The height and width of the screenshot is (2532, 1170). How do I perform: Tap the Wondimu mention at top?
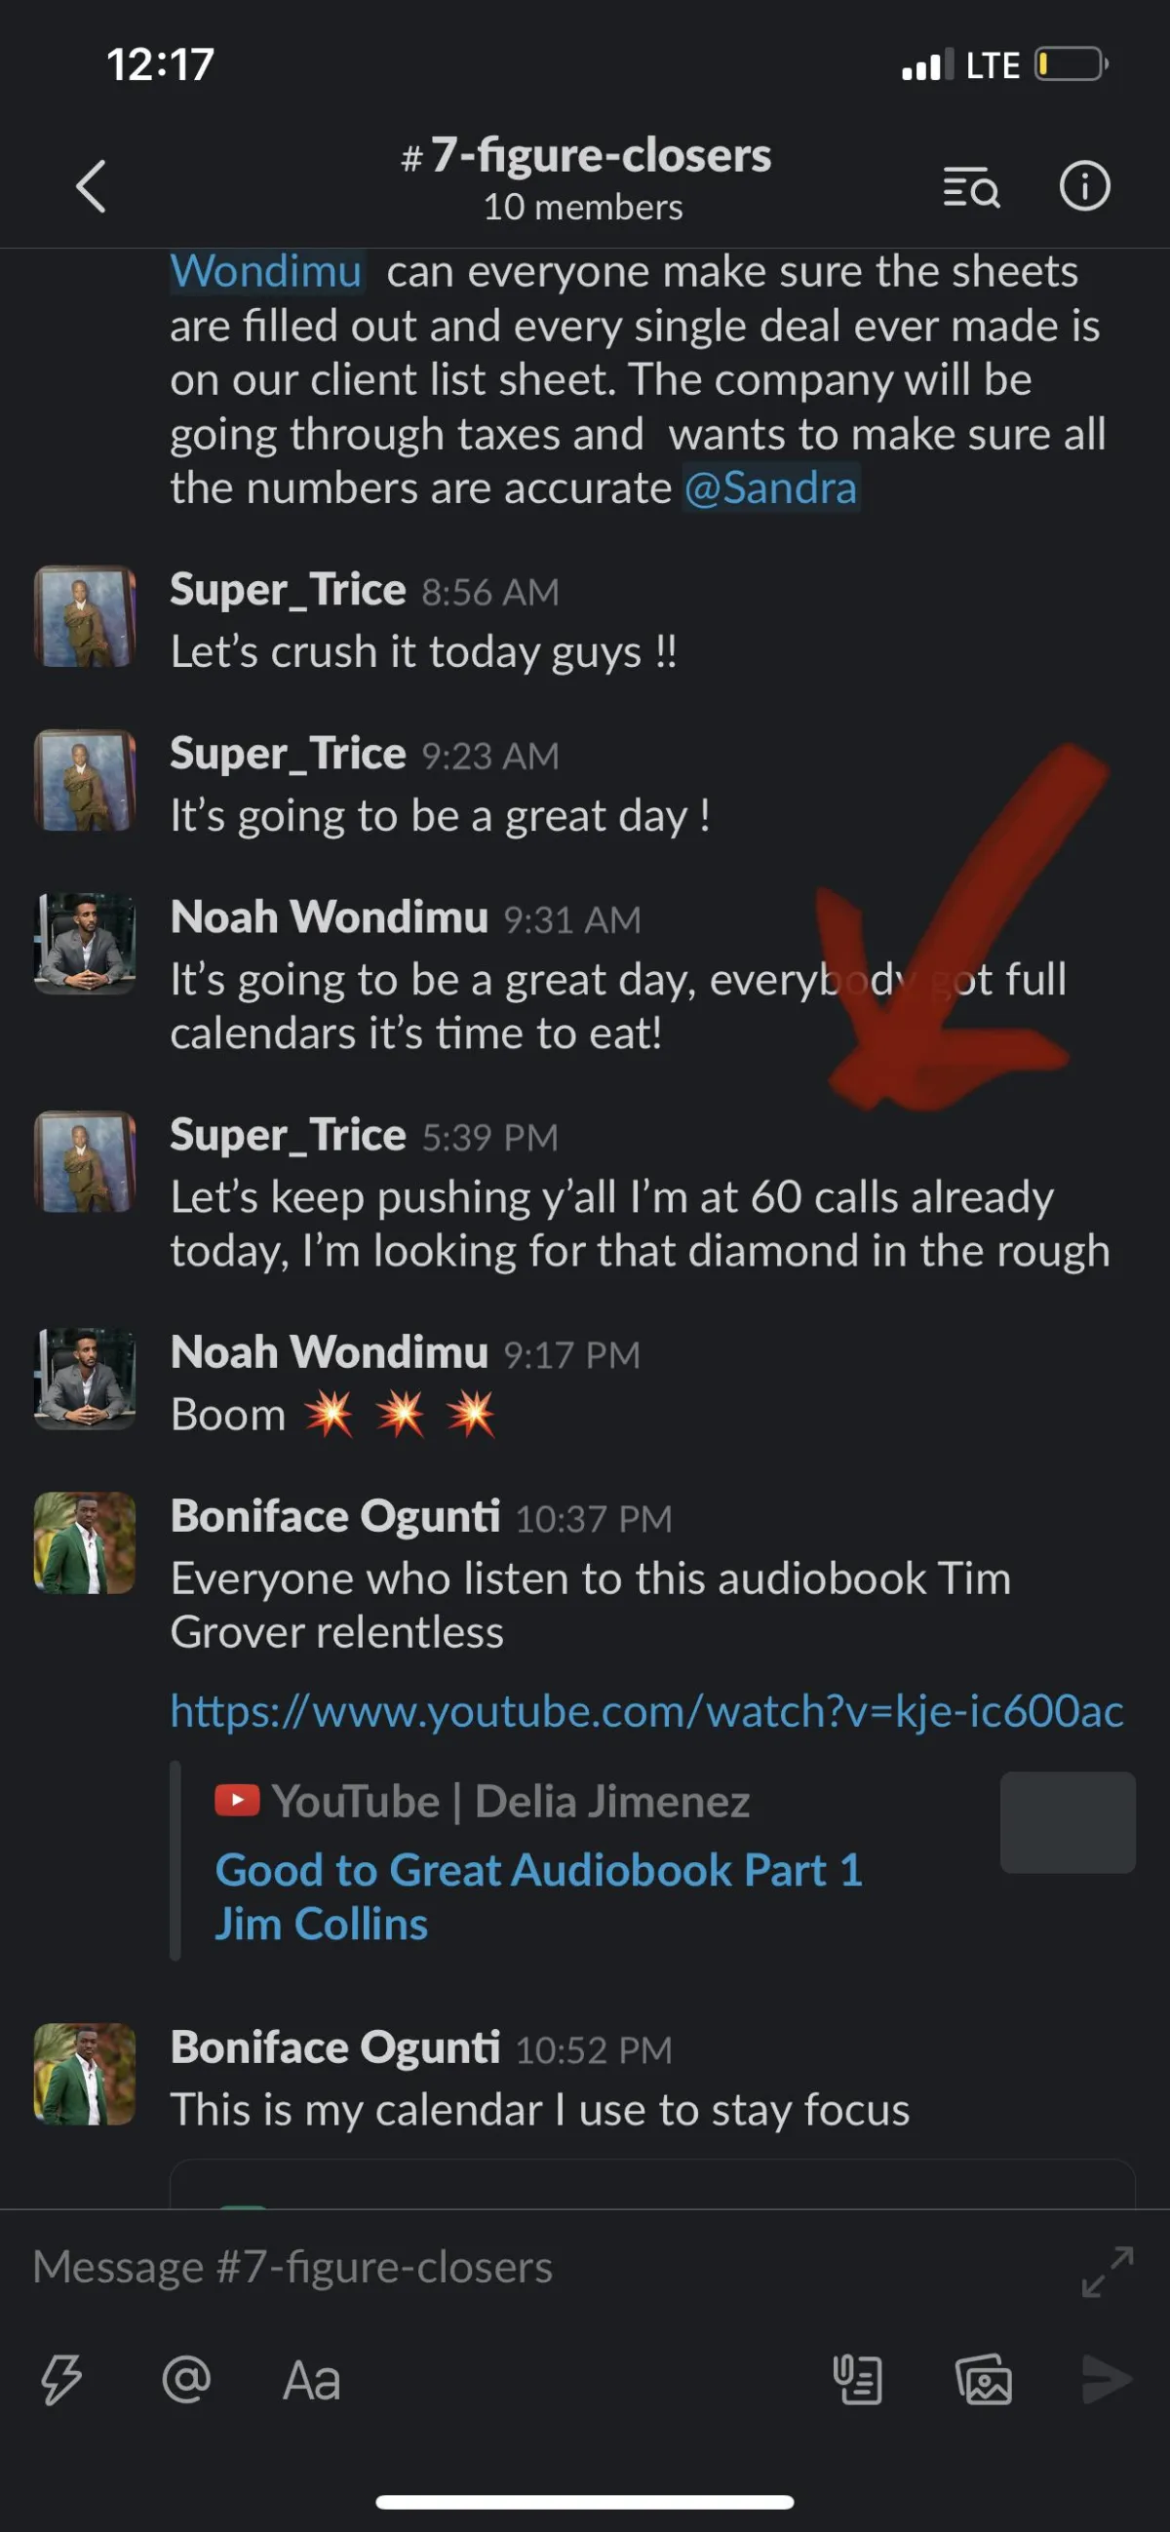[266, 271]
